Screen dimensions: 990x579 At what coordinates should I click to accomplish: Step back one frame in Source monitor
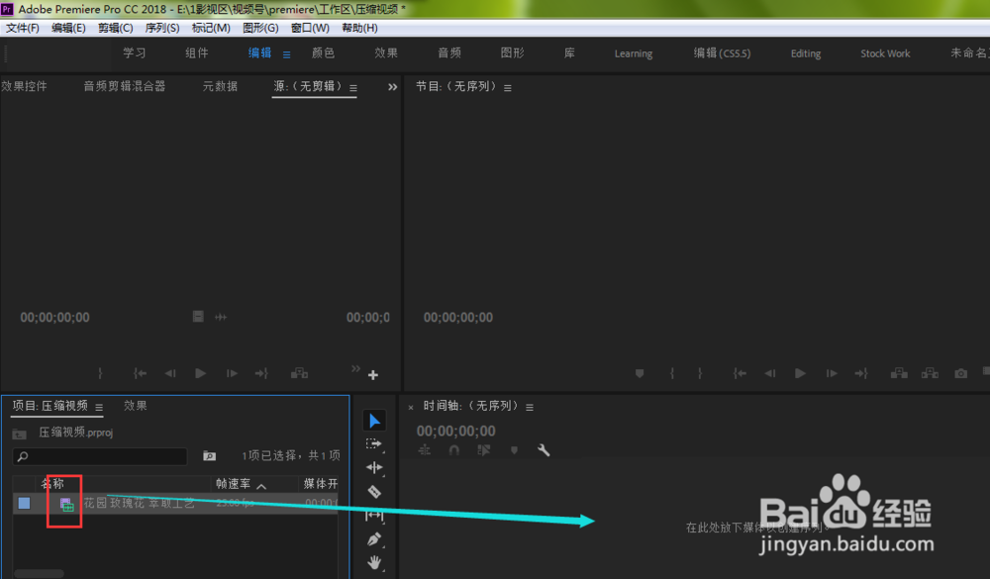[170, 373]
